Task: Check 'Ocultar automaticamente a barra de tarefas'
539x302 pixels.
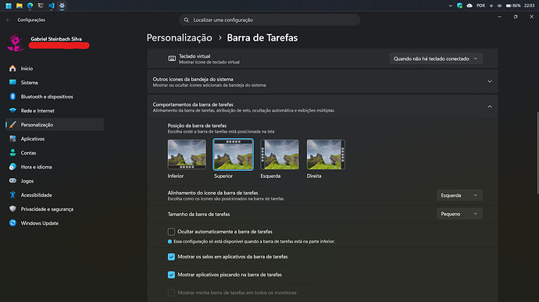Action: [171, 232]
